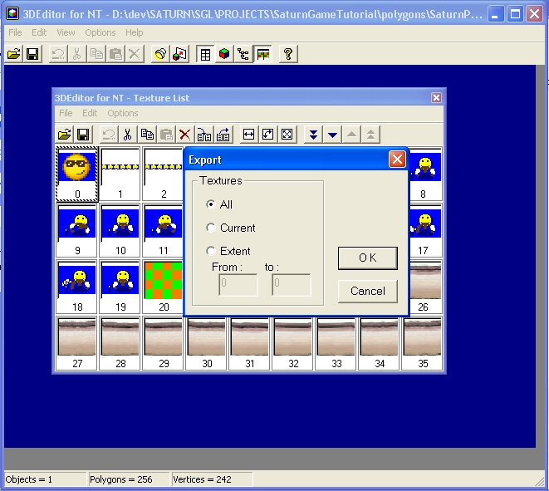Viewport: 549px width, 491px height.
Task: Click the import textures arrow icon
Action: 204,135
